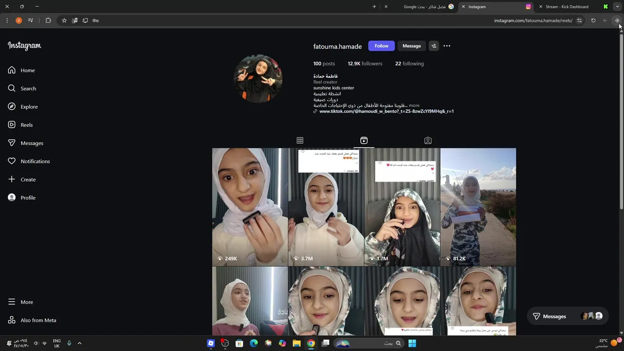This screenshot has height=351, width=624.
Task: Show hidden system tray icons
Action: (x=79, y=343)
